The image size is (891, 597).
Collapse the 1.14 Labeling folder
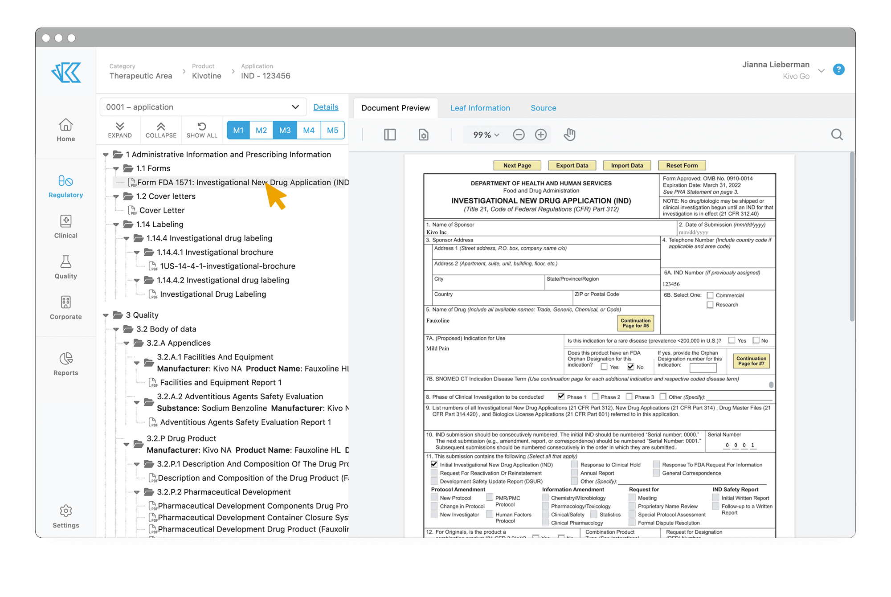(116, 225)
